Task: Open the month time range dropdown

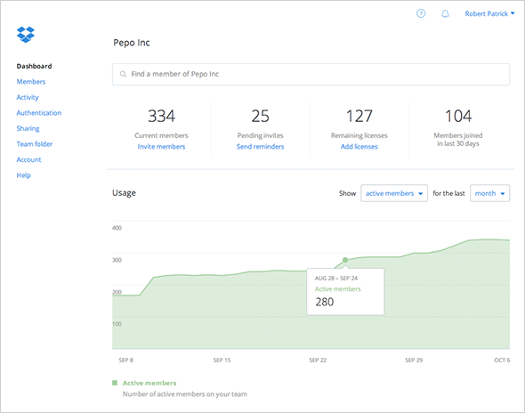Action: pyautogui.click(x=489, y=193)
